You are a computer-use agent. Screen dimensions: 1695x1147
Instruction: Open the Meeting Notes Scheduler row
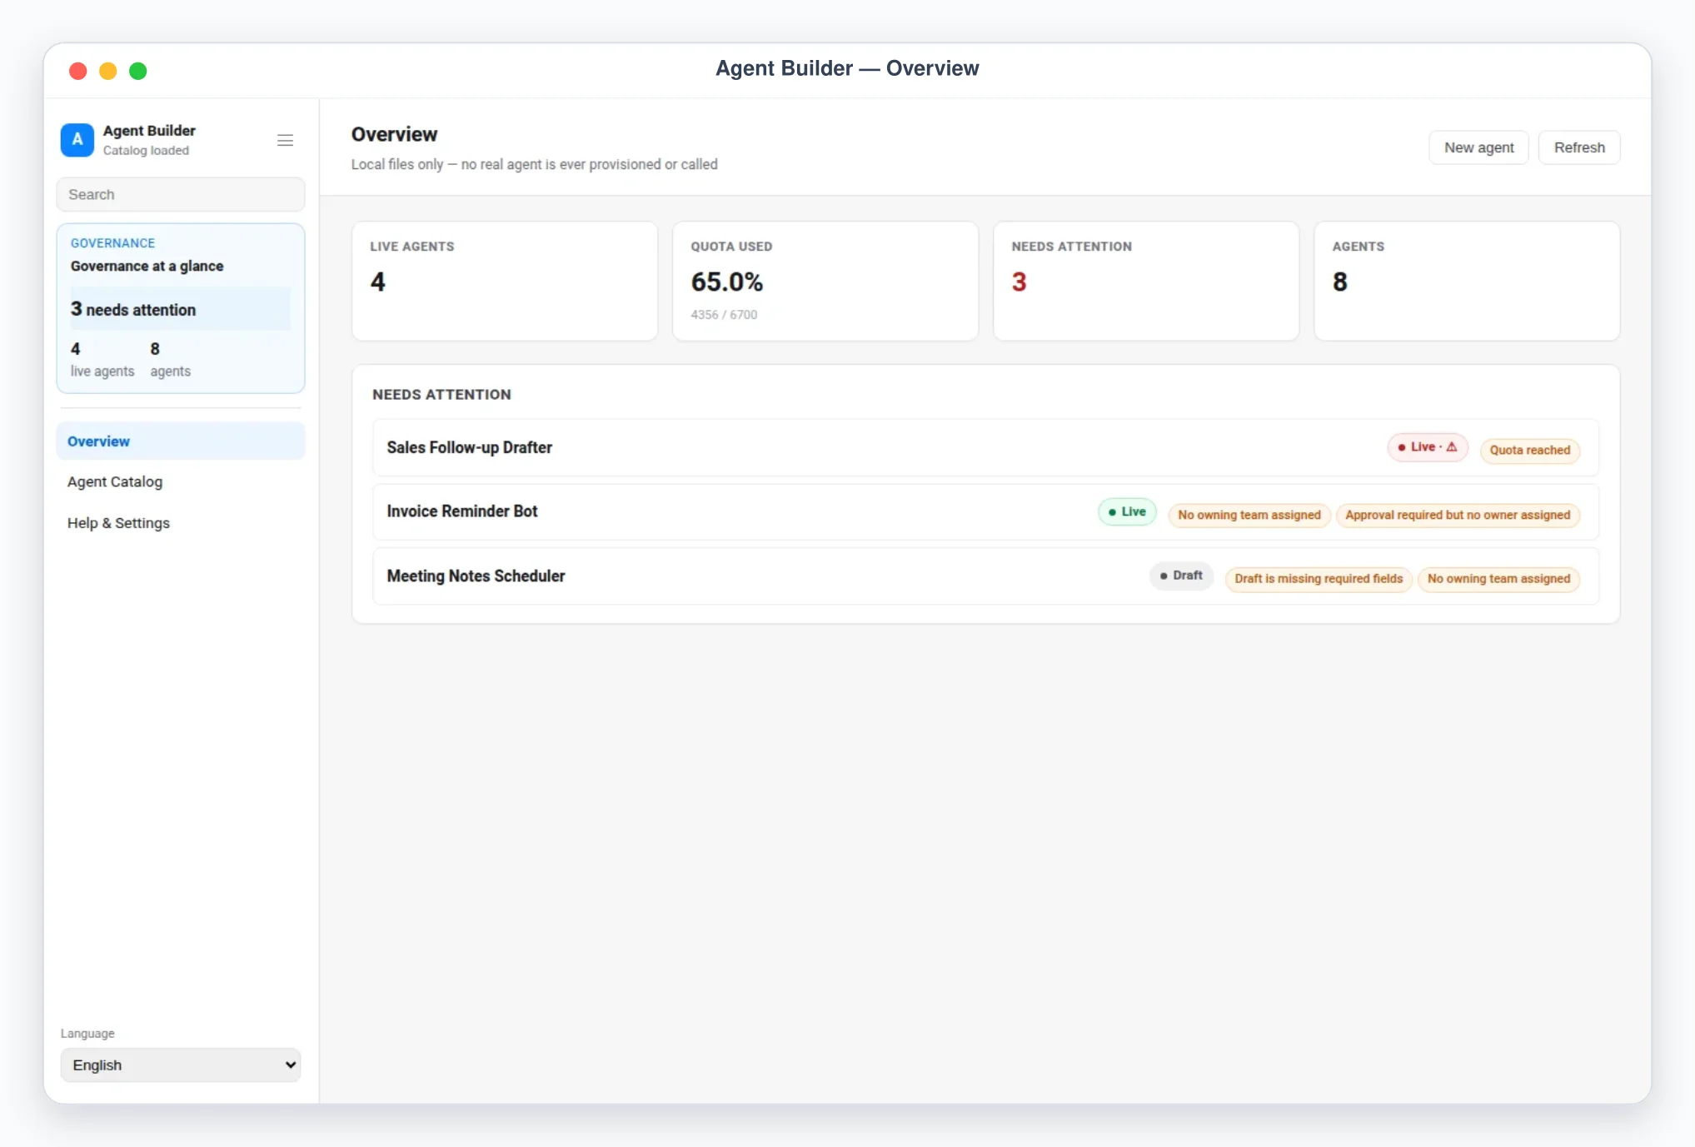(986, 576)
